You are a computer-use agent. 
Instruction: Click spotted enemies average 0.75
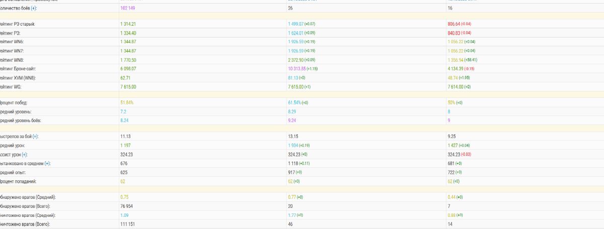(124, 197)
